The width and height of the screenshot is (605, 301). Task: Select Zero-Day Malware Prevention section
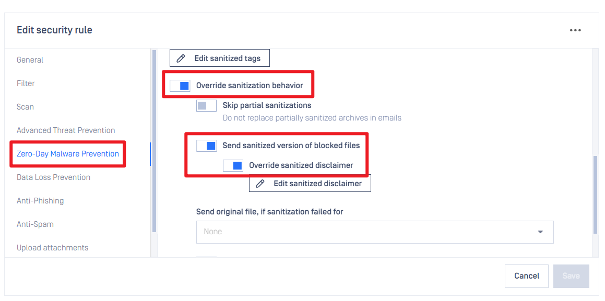tap(68, 154)
